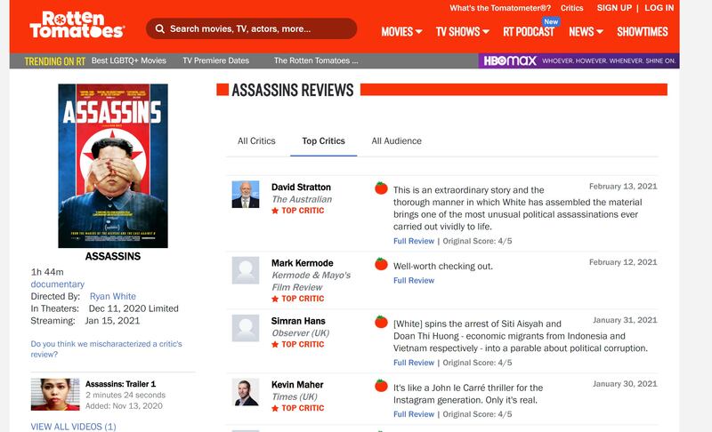Open TV Premiere Dates trending link

pos(215,60)
